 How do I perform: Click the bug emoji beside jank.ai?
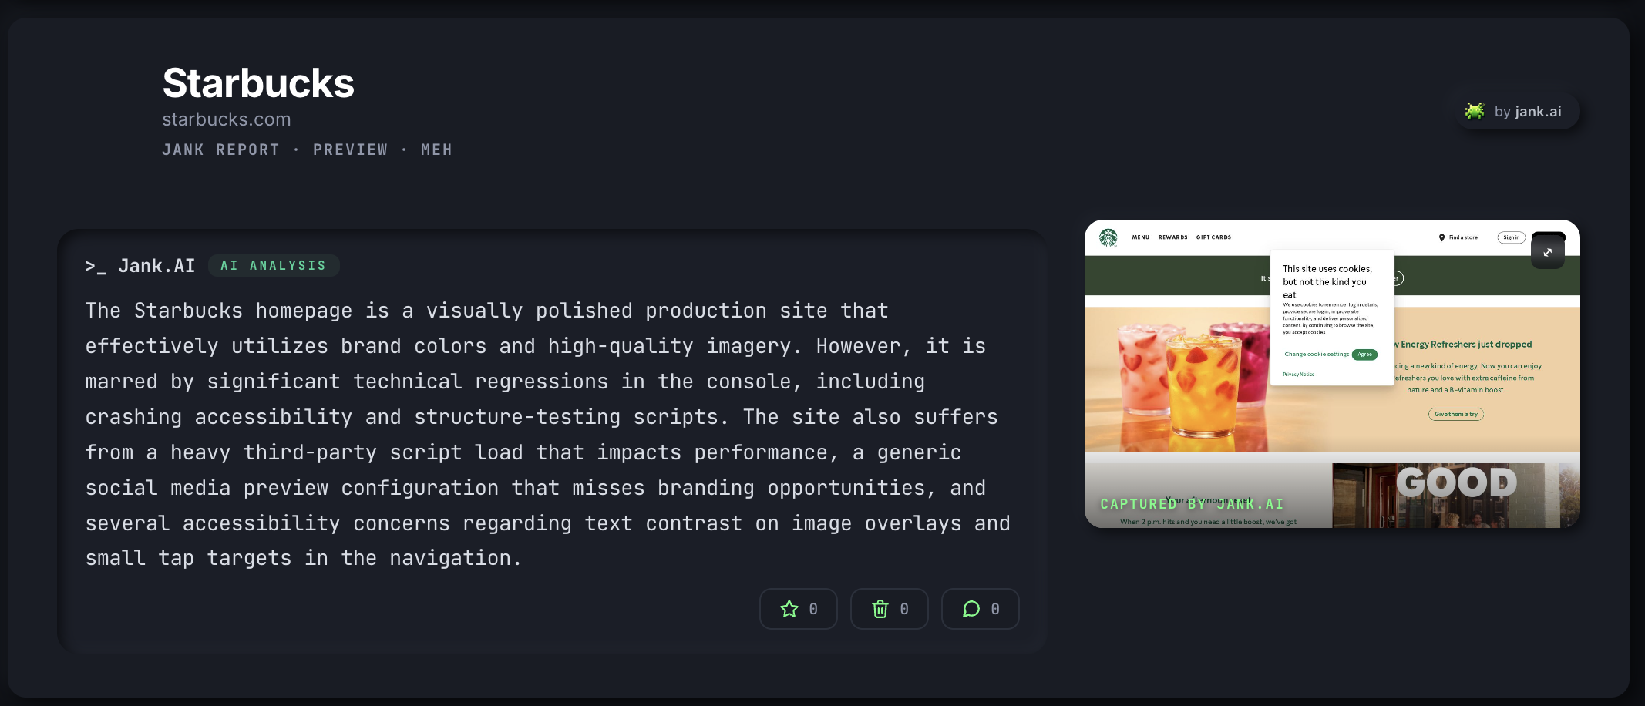[x=1475, y=111]
